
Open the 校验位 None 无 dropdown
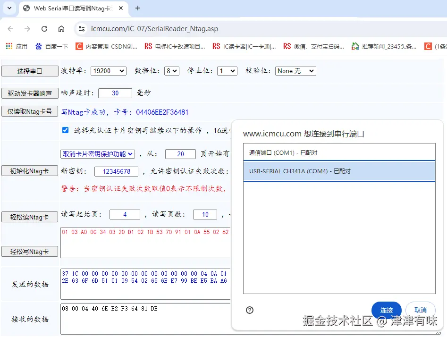[x=295, y=71]
